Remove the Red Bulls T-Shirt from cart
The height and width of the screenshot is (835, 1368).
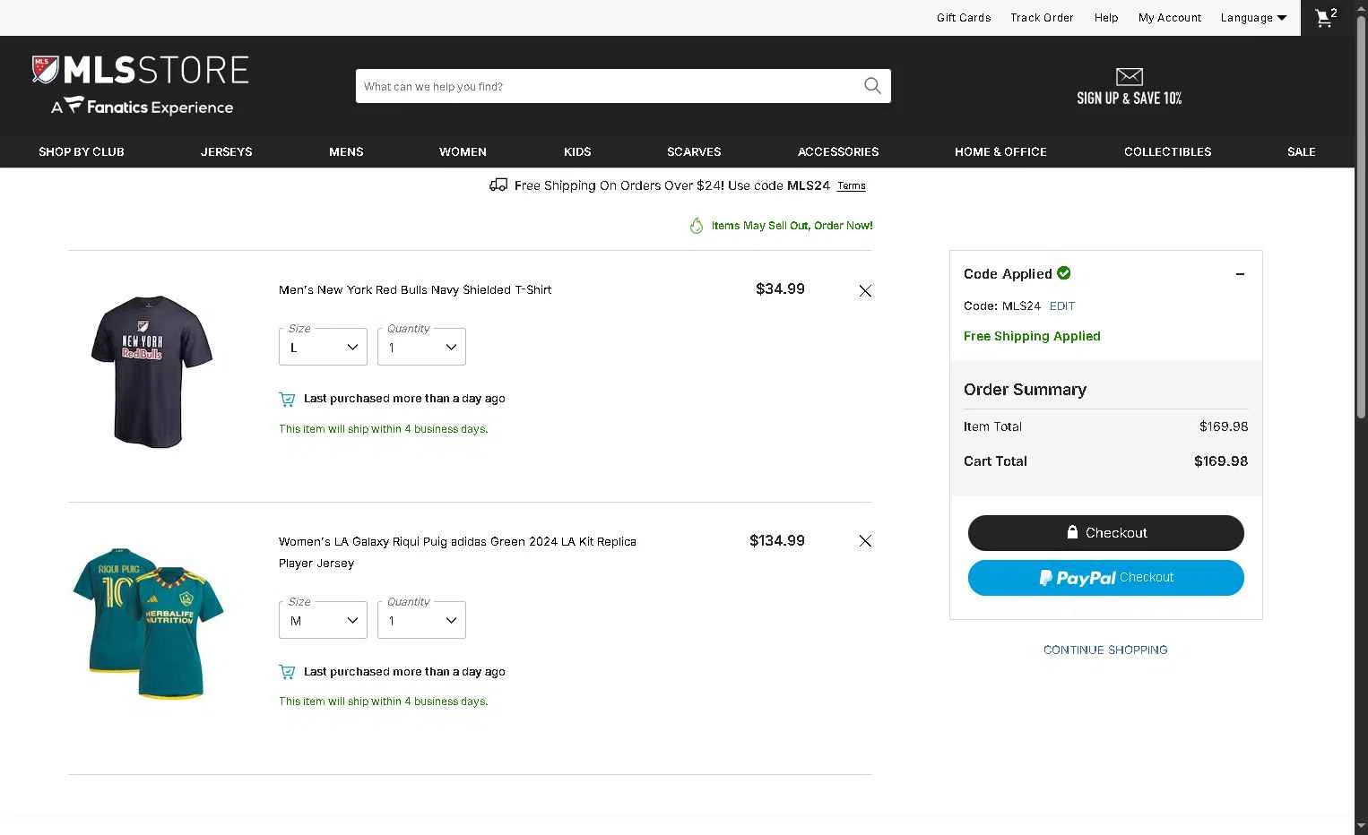(x=865, y=290)
